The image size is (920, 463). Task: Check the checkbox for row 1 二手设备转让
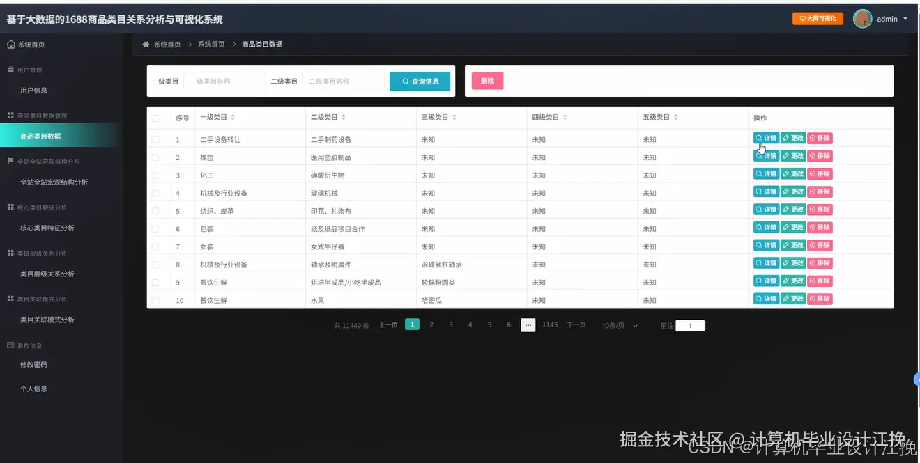point(155,140)
